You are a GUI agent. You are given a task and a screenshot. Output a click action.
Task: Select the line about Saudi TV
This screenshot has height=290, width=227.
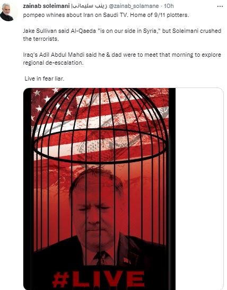[106, 15]
